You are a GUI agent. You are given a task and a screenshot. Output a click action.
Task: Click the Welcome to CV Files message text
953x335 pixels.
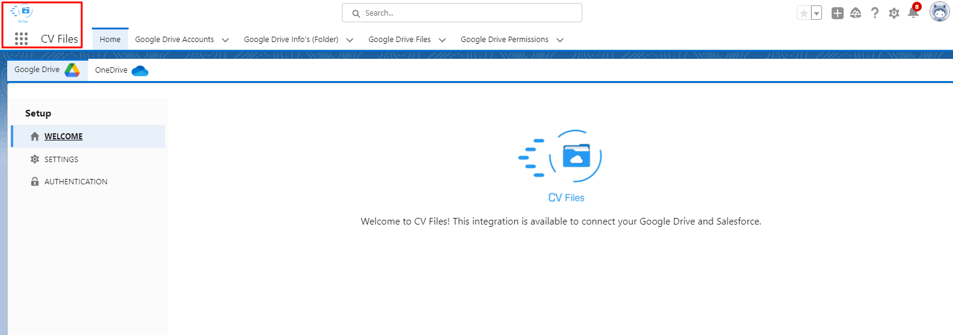pos(561,222)
